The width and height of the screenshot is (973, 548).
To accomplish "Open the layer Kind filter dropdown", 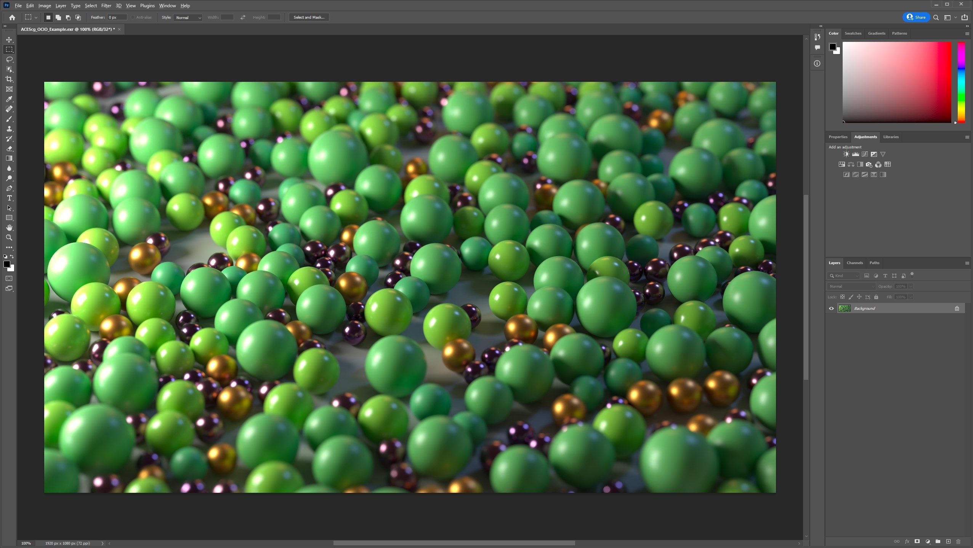I will coord(844,276).
